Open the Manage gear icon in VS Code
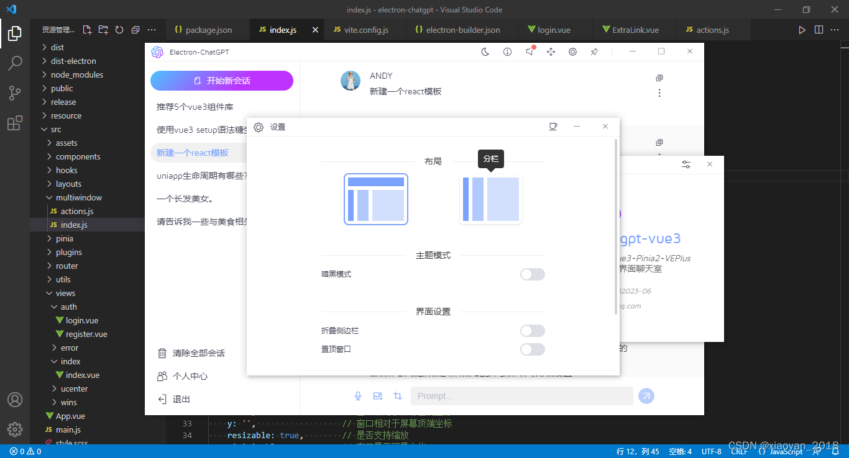This screenshot has height=458, width=849. click(15, 429)
